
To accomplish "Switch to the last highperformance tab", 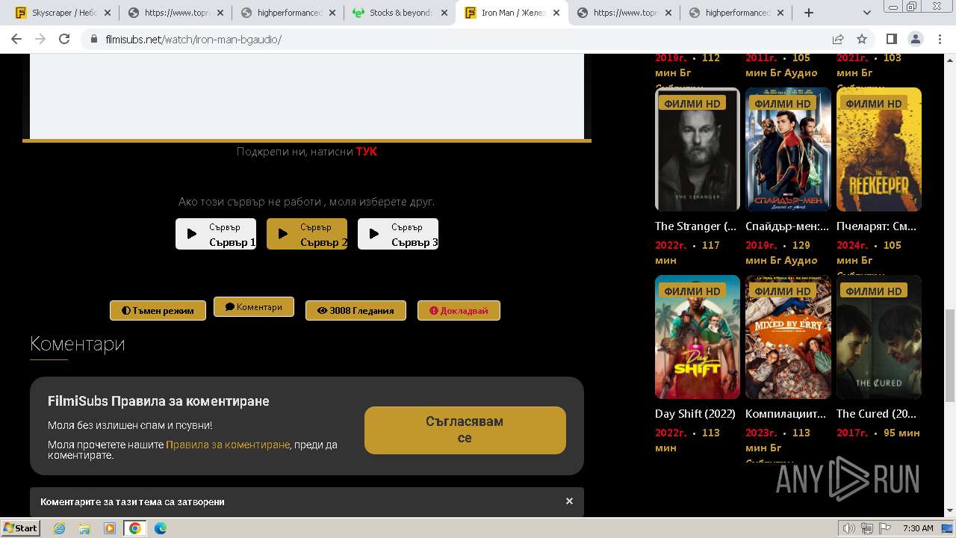I will 736,13.
